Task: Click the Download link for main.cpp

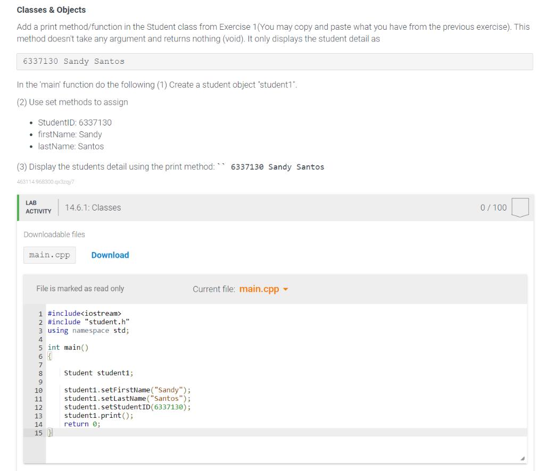Action: tap(110, 255)
